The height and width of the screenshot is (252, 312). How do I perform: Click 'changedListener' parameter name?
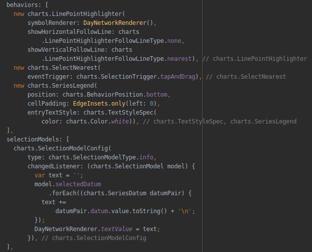tap(53, 166)
